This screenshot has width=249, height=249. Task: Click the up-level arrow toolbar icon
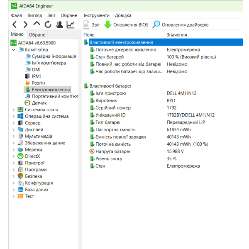37,24
